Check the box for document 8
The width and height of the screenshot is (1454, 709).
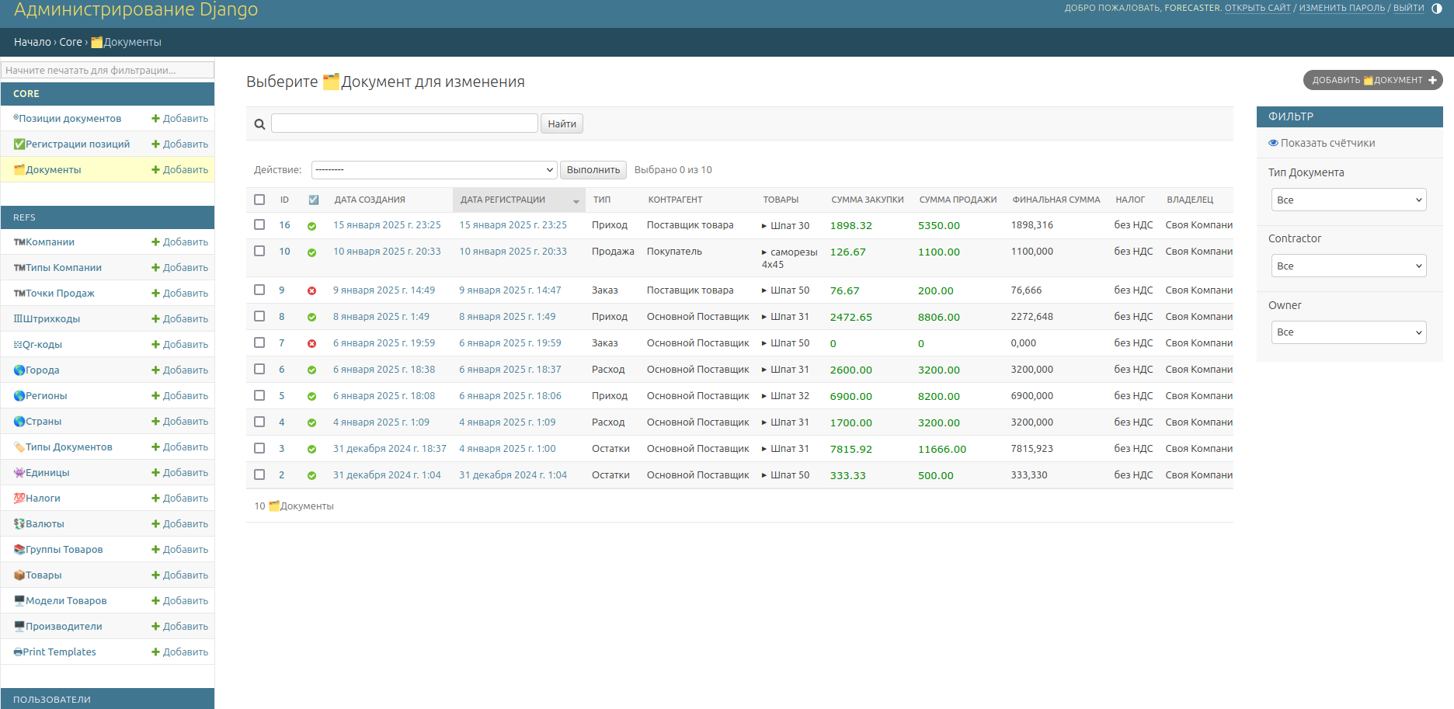point(259,316)
